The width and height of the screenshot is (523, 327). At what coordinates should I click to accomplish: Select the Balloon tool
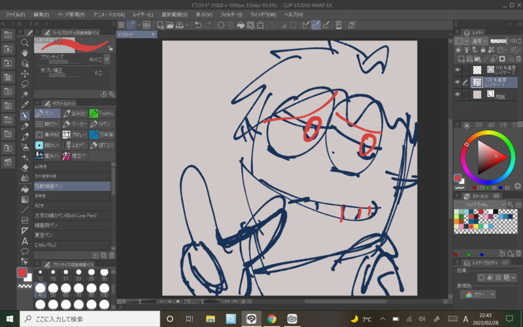25,251
